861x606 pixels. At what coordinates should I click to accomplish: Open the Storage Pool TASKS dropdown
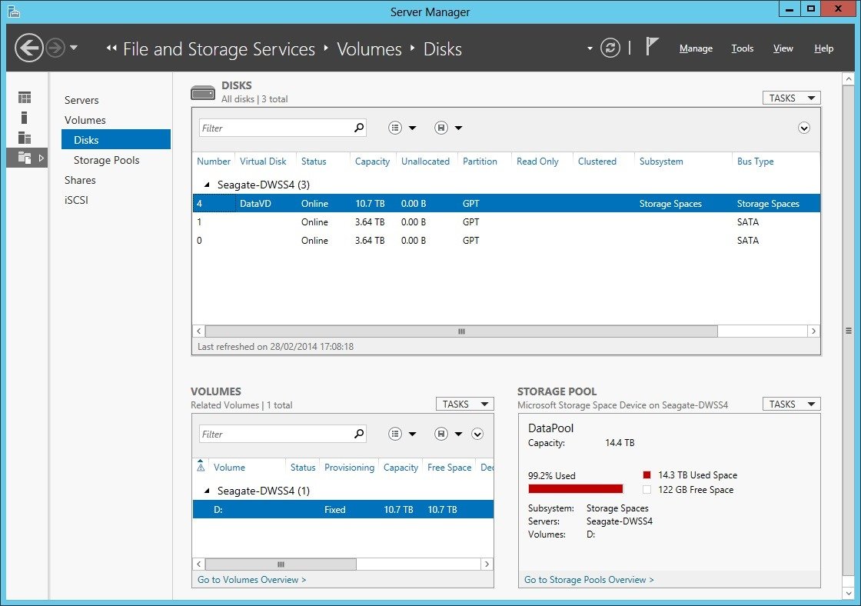click(x=791, y=404)
